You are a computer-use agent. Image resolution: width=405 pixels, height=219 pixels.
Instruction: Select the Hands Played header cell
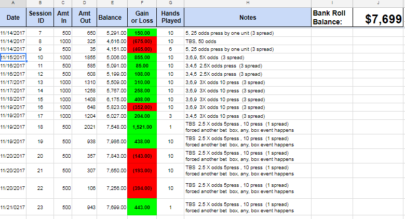[171, 18]
